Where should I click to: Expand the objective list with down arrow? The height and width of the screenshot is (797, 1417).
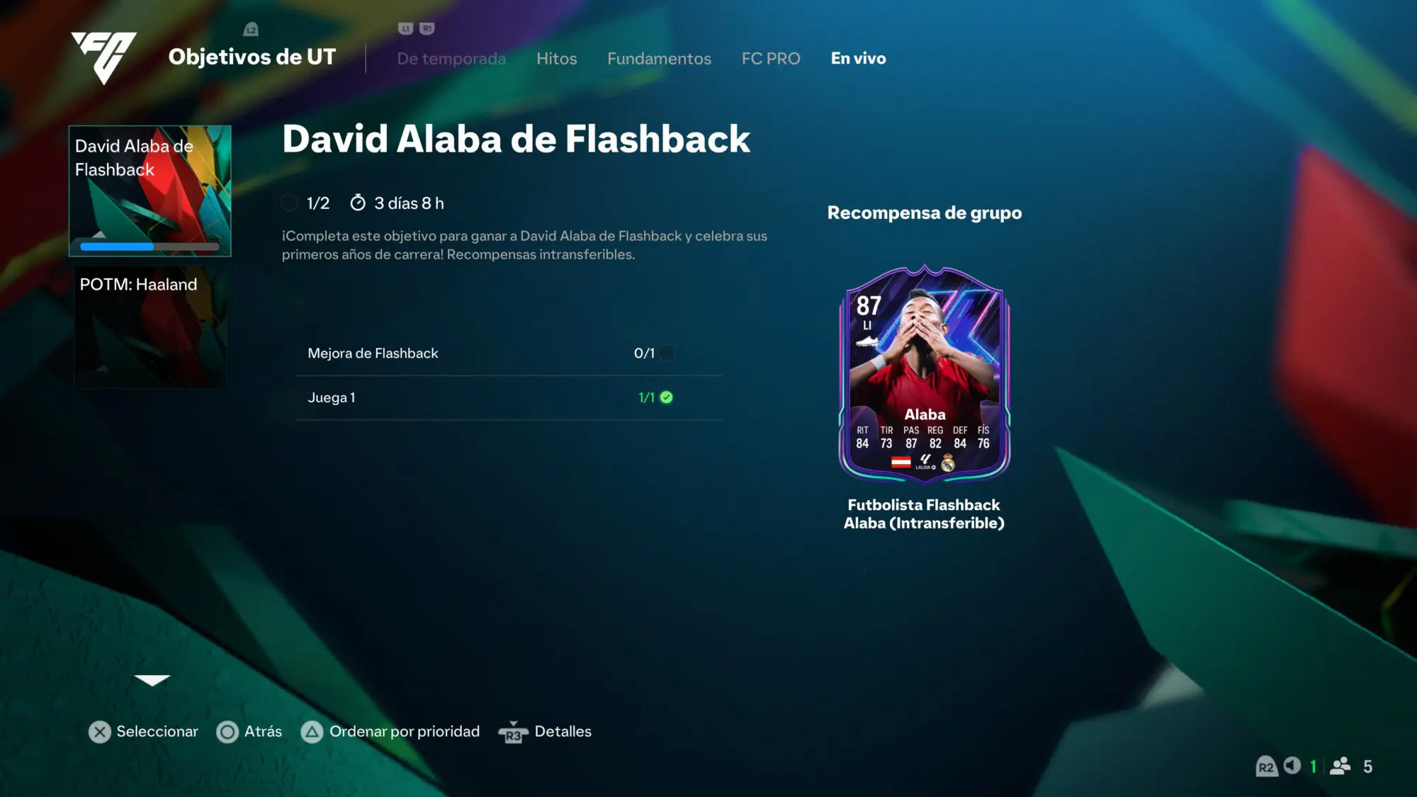point(152,680)
